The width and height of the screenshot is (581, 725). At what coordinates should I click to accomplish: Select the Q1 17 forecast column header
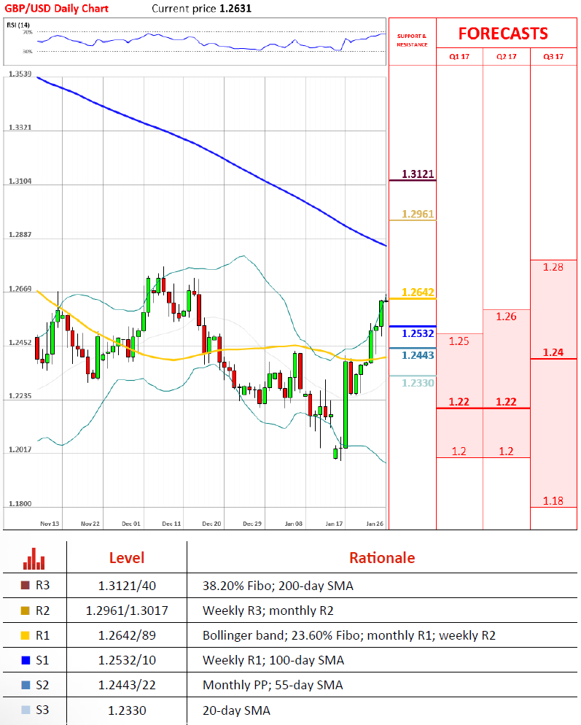click(x=459, y=56)
